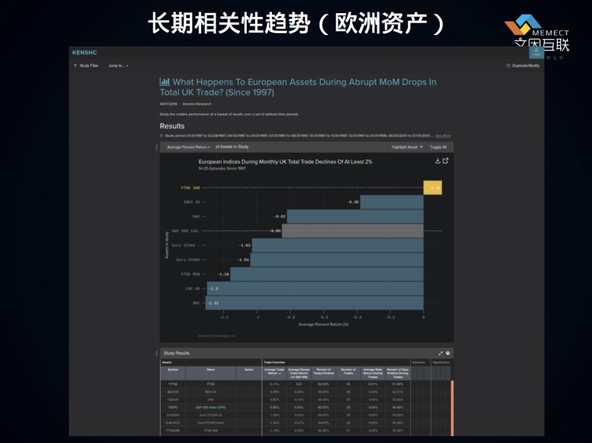The width and height of the screenshot is (592, 443).
Task: Click the IBEX 35 axis label
Action: pos(192,202)
